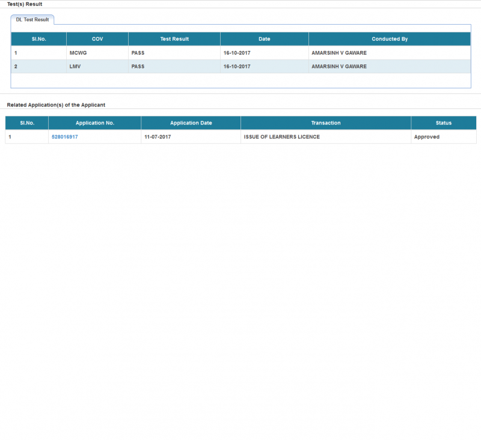Click the Date column header
The width and height of the screenshot is (481, 440).
click(x=265, y=39)
